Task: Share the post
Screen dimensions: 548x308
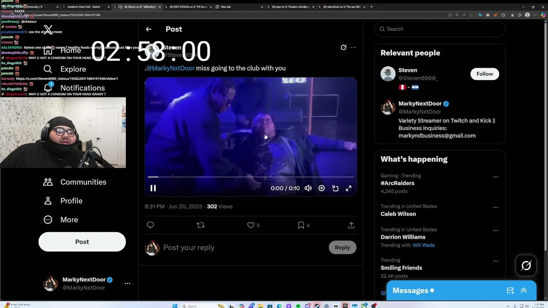Action: [351, 225]
